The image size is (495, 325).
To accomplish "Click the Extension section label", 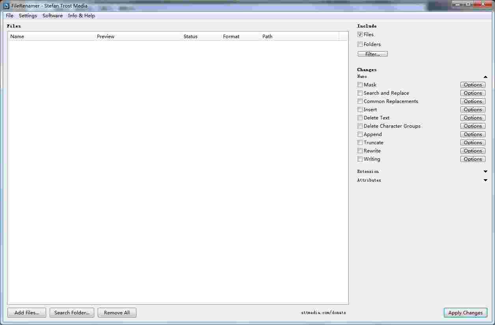I will point(368,172).
